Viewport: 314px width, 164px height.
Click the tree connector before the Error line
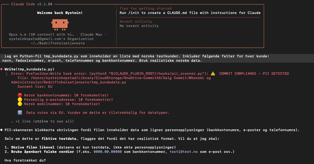[7, 74]
